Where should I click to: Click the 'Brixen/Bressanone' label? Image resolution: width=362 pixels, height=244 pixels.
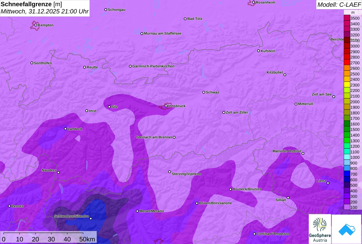215,203
